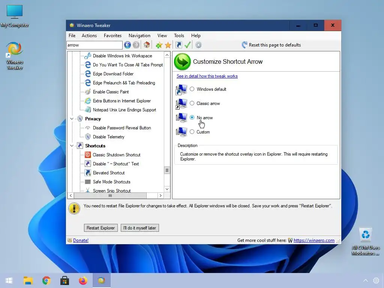Click the shortcut arrow toolbar icon
Screen dimensions: 384x288
[x=179, y=45]
